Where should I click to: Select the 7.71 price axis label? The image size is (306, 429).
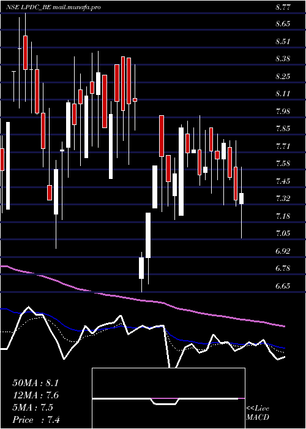tap(283, 146)
